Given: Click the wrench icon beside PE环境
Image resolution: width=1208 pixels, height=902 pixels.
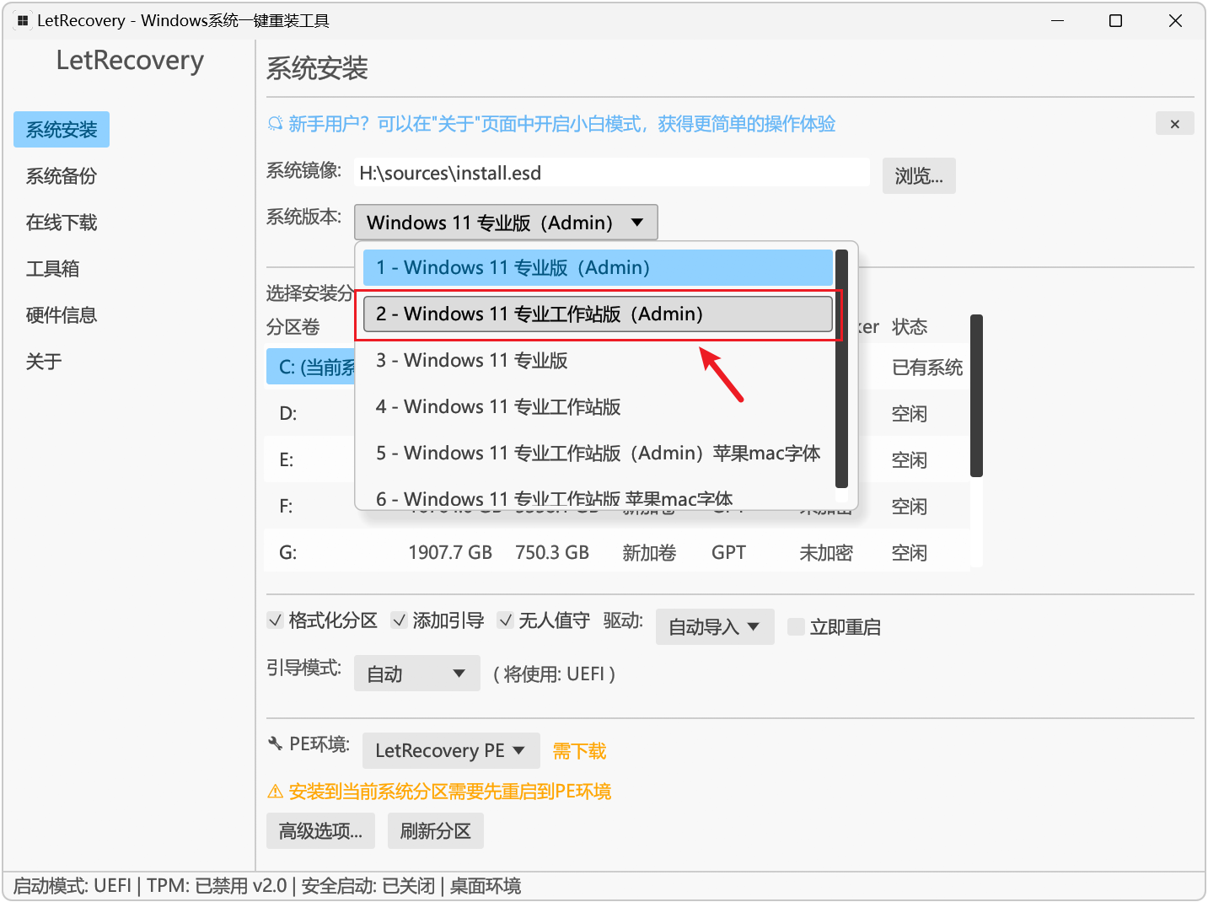Looking at the screenshot, I should pos(275,744).
